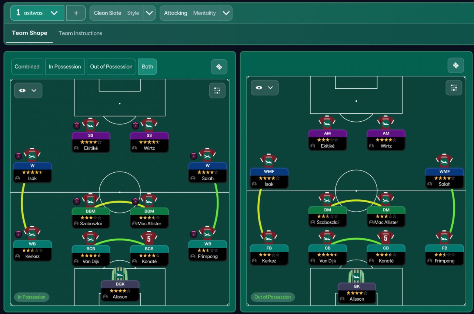
Task: Open grid icon on the In Possession pitch
Action: pos(217,91)
